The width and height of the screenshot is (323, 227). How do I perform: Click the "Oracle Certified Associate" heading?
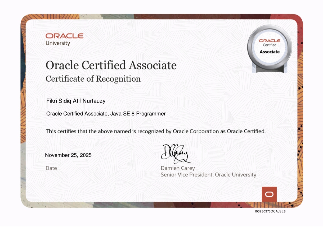point(111,65)
